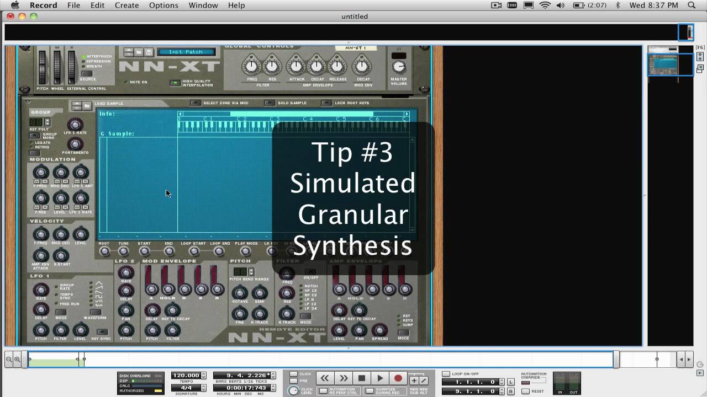Image resolution: width=707 pixels, height=397 pixels.
Task: Adjust the Pitch Bend Range stepper
Action: pyautogui.click(x=251, y=272)
